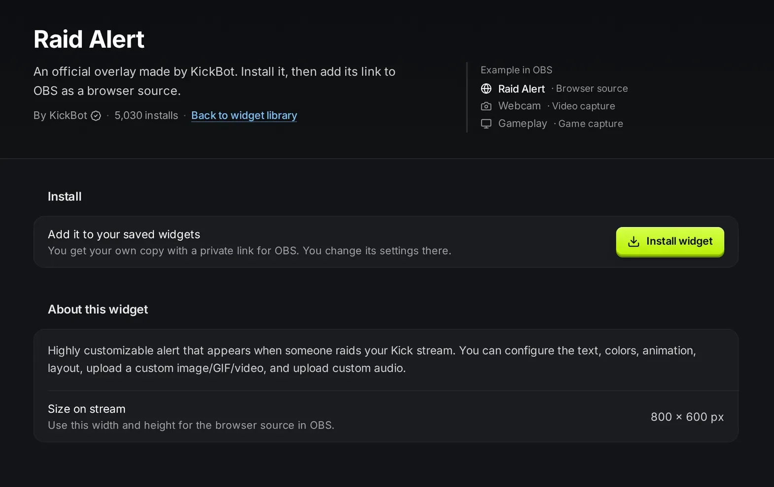Click the "Game capture" label
Viewport: 774px width, 487px height.
tap(591, 124)
